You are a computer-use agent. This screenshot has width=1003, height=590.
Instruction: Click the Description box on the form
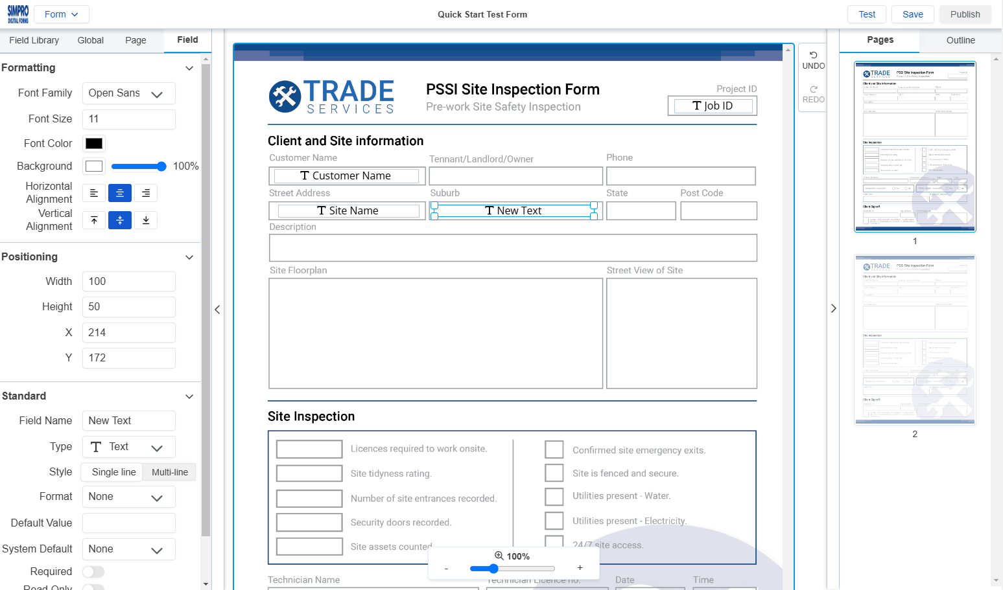point(513,248)
